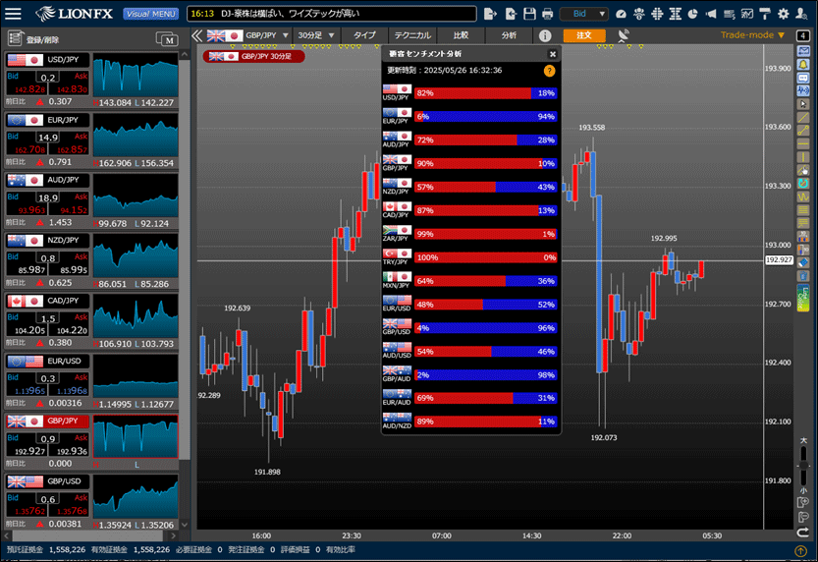Select the horizontal line drawing tool
The width and height of the screenshot is (818, 562).
(803, 143)
